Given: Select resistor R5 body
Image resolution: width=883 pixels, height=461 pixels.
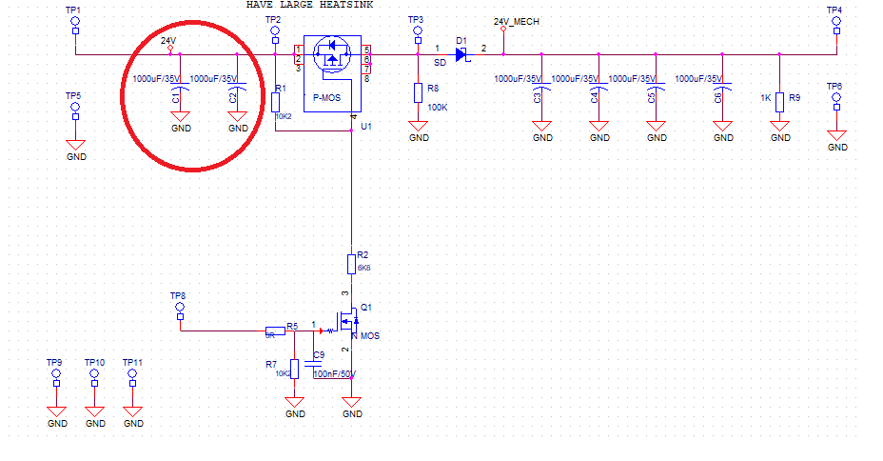Looking at the screenshot, I should pos(275,331).
